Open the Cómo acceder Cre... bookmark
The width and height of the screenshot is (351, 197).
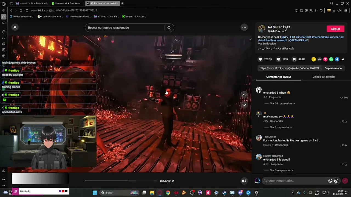coord(50,16)
